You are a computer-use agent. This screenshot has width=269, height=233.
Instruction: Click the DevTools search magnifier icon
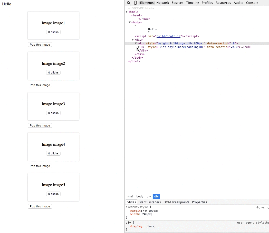[129, 3]
